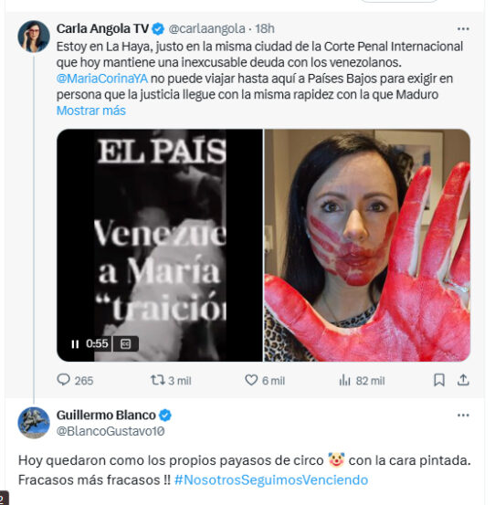This screenshot has height=505, width=495.
Task: Click the Guillermo Blanco display name
Action: [x=106, y=416]
